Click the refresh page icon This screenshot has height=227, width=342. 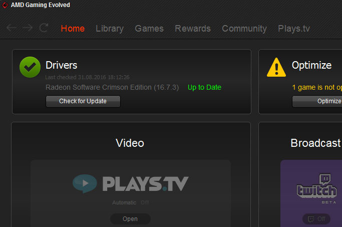[x=44, y=28]
